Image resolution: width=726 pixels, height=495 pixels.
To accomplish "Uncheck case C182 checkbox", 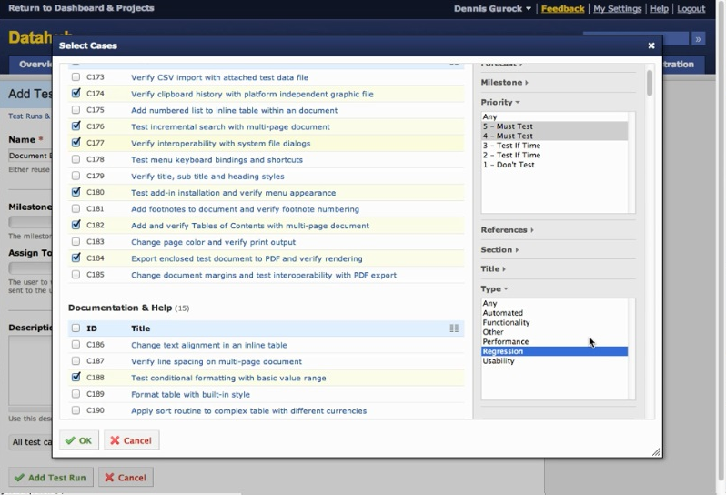I will coord(76,225).
